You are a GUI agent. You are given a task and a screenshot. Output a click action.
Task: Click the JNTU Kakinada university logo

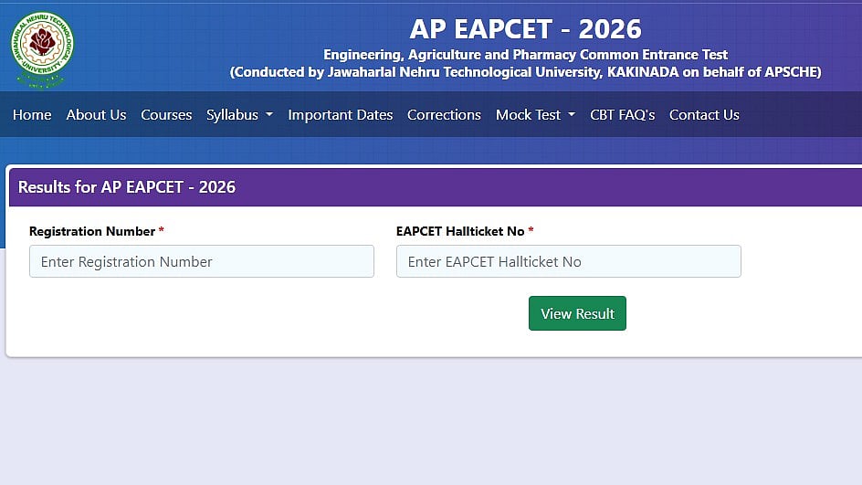pyautogui.click(x=42, y=48)
